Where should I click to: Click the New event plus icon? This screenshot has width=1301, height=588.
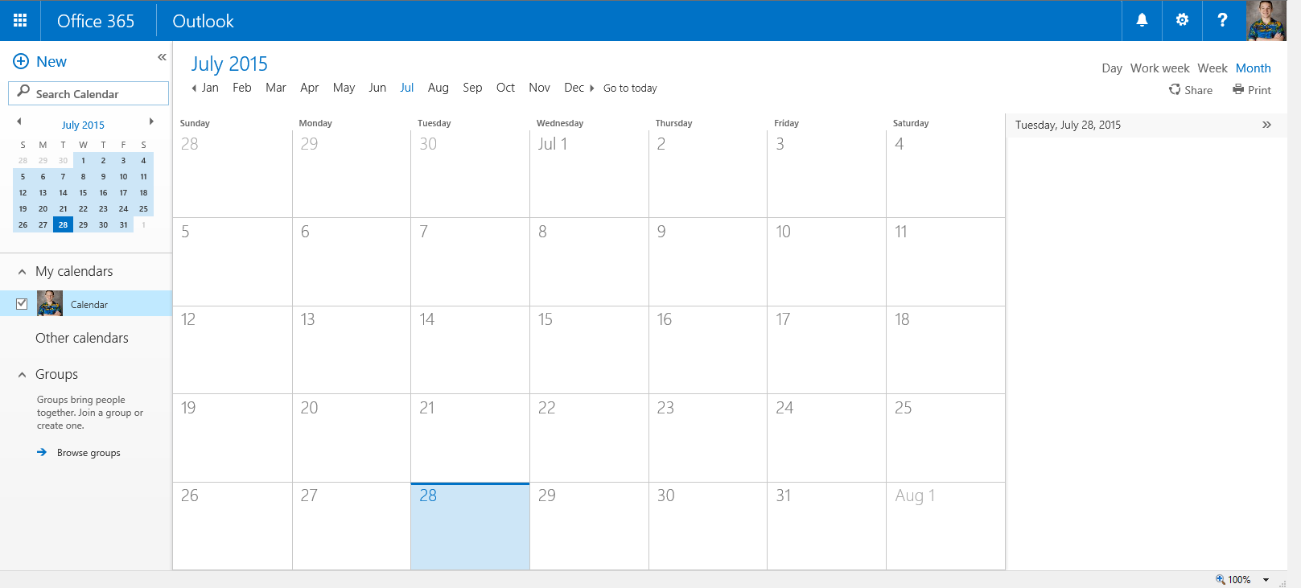(21, 62)
